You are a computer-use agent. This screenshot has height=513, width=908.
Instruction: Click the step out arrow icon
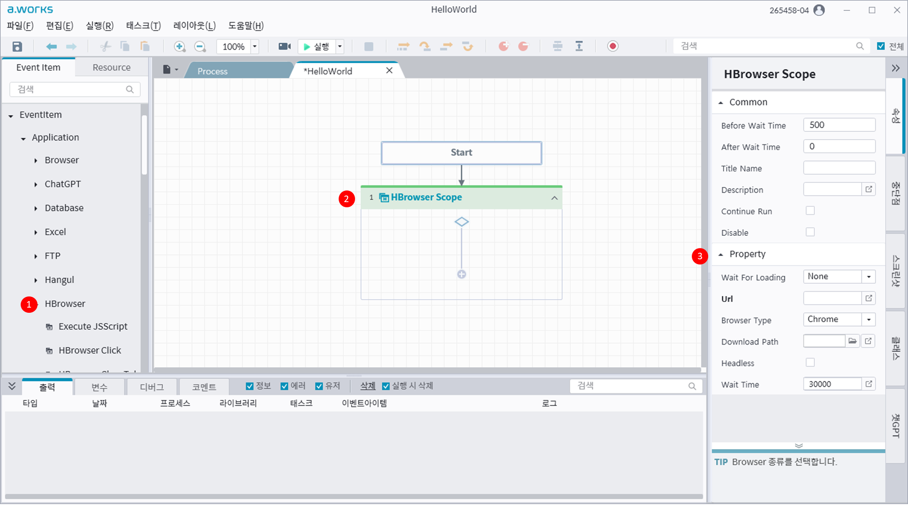click(446, 46)
